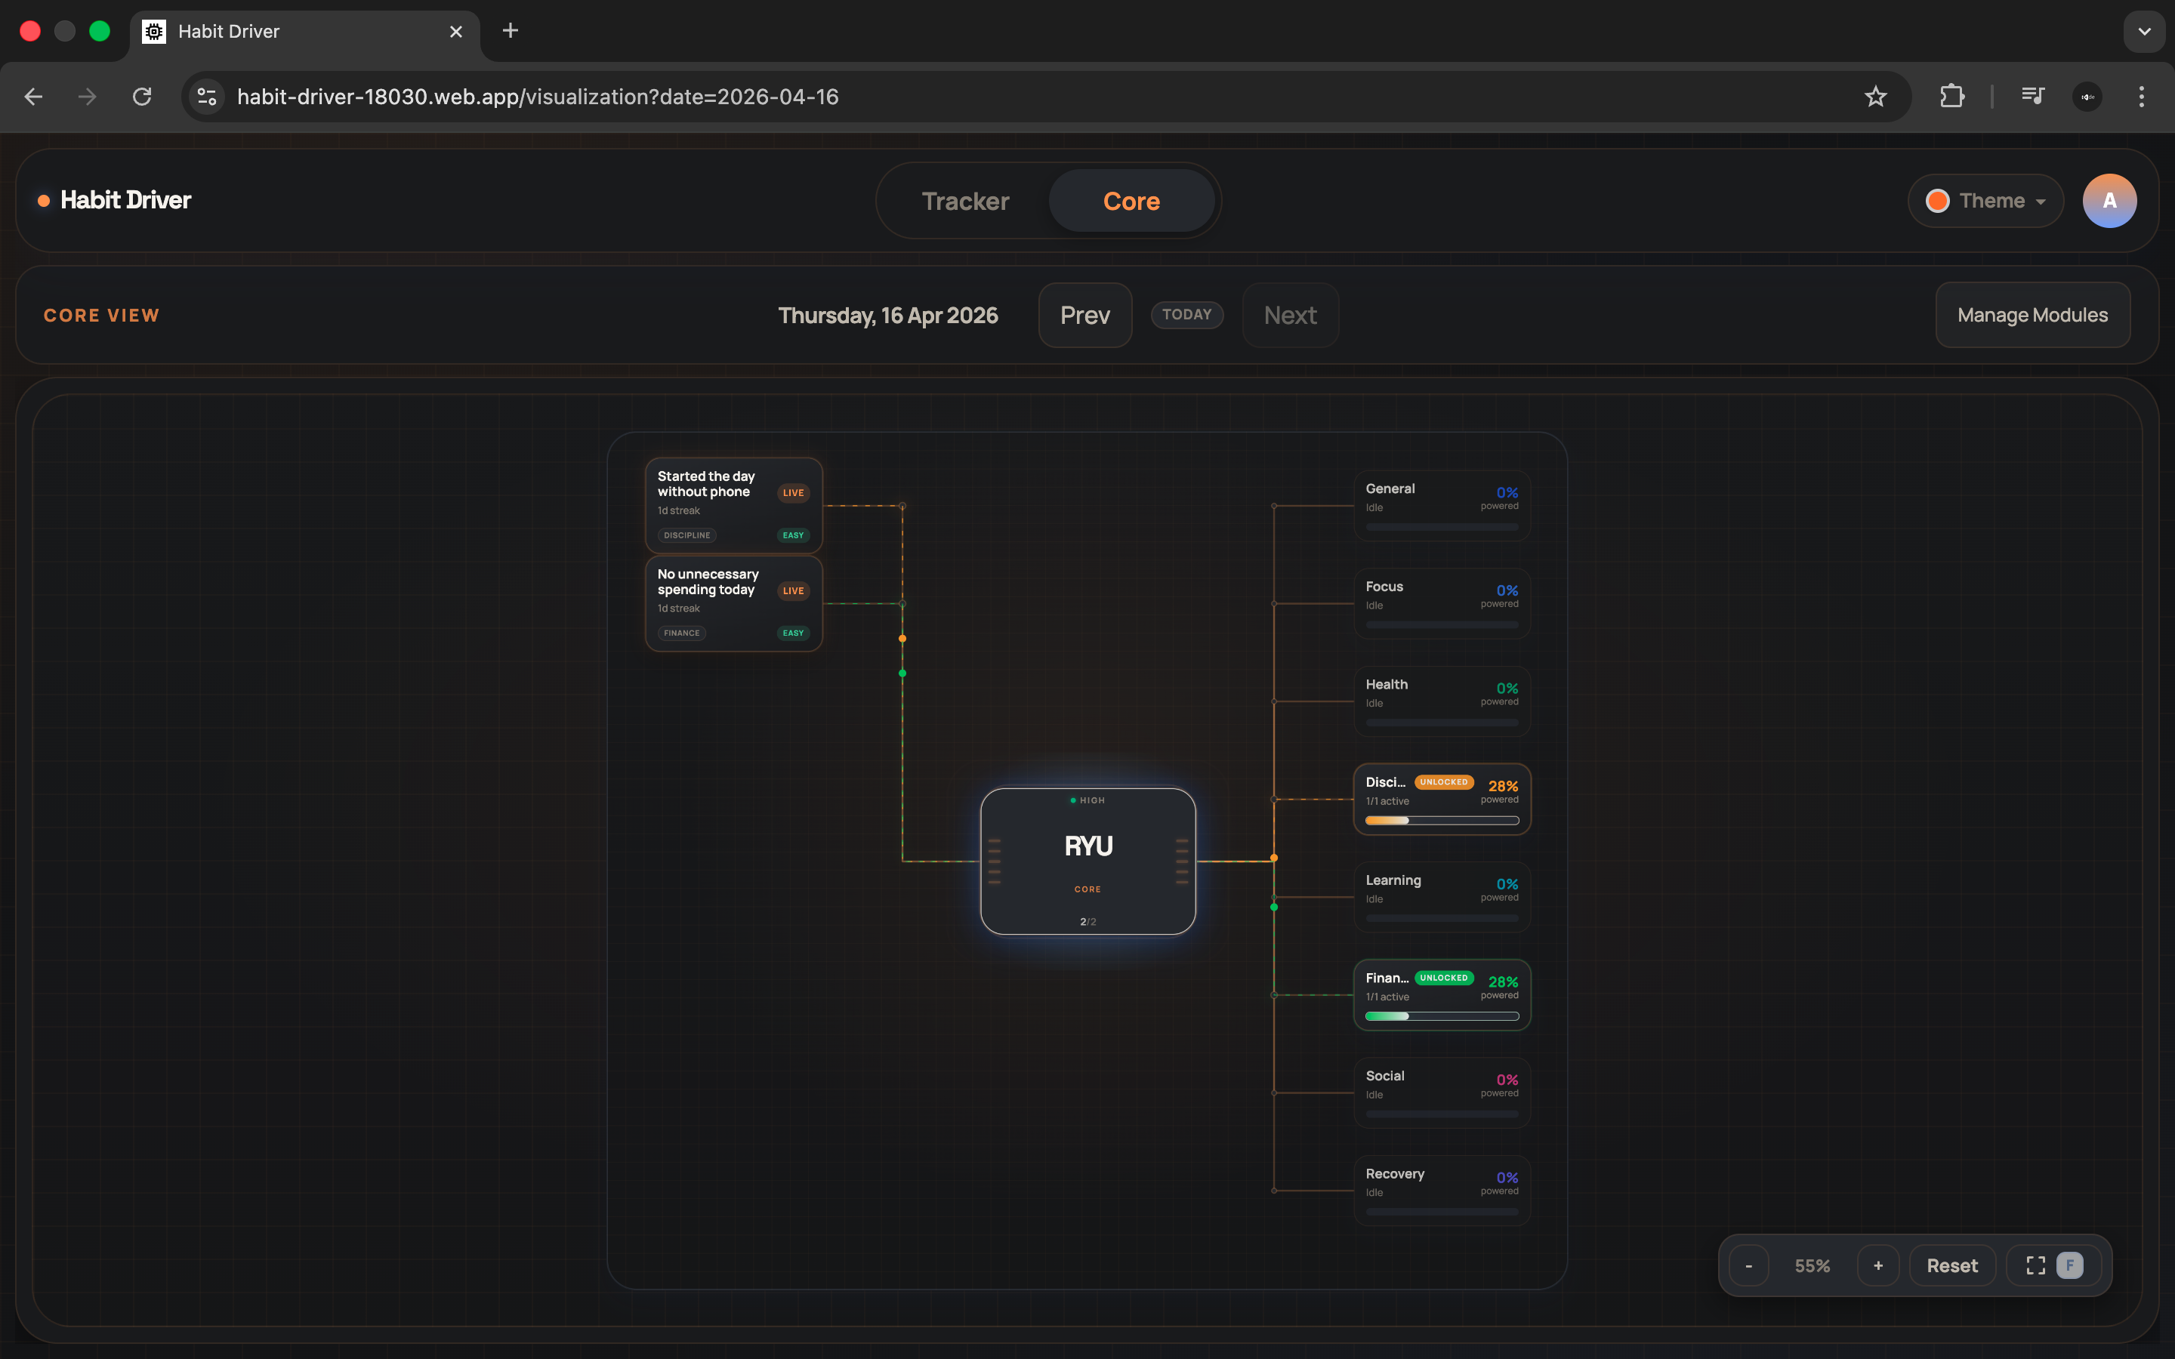Screen dimensions: 2175x1359
Task: Click the General module progress bar
Action: tap(1442, 527)
